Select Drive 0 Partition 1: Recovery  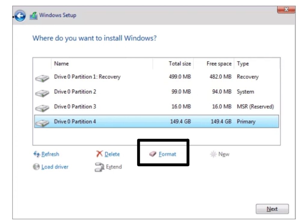[x=156, y=77]
